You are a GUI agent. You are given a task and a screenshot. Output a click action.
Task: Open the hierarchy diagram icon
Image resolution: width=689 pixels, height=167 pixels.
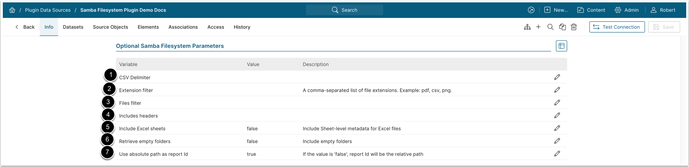click(x=527, y=27)
